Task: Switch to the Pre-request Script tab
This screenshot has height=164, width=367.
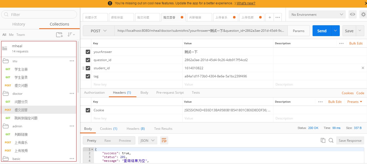Action: coord(170,93)
